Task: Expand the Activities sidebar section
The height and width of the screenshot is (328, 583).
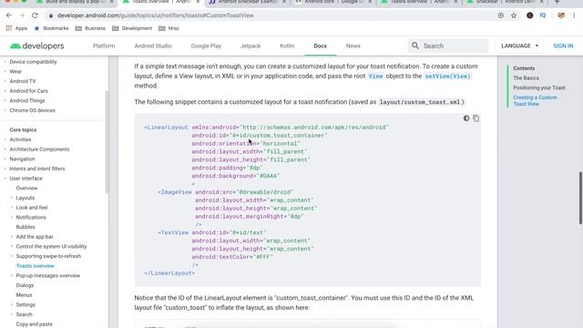Action: [x=20, y=139]
